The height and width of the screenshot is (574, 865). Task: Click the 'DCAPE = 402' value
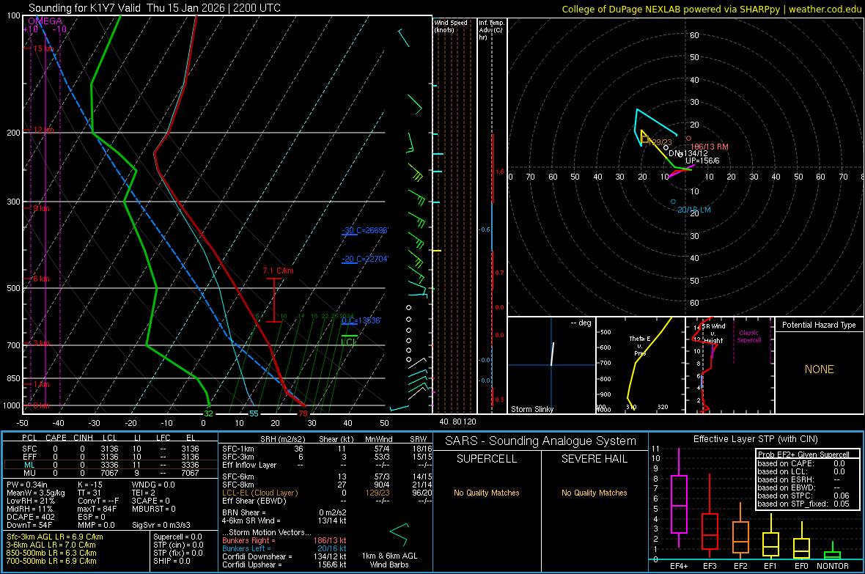[30, 517]
